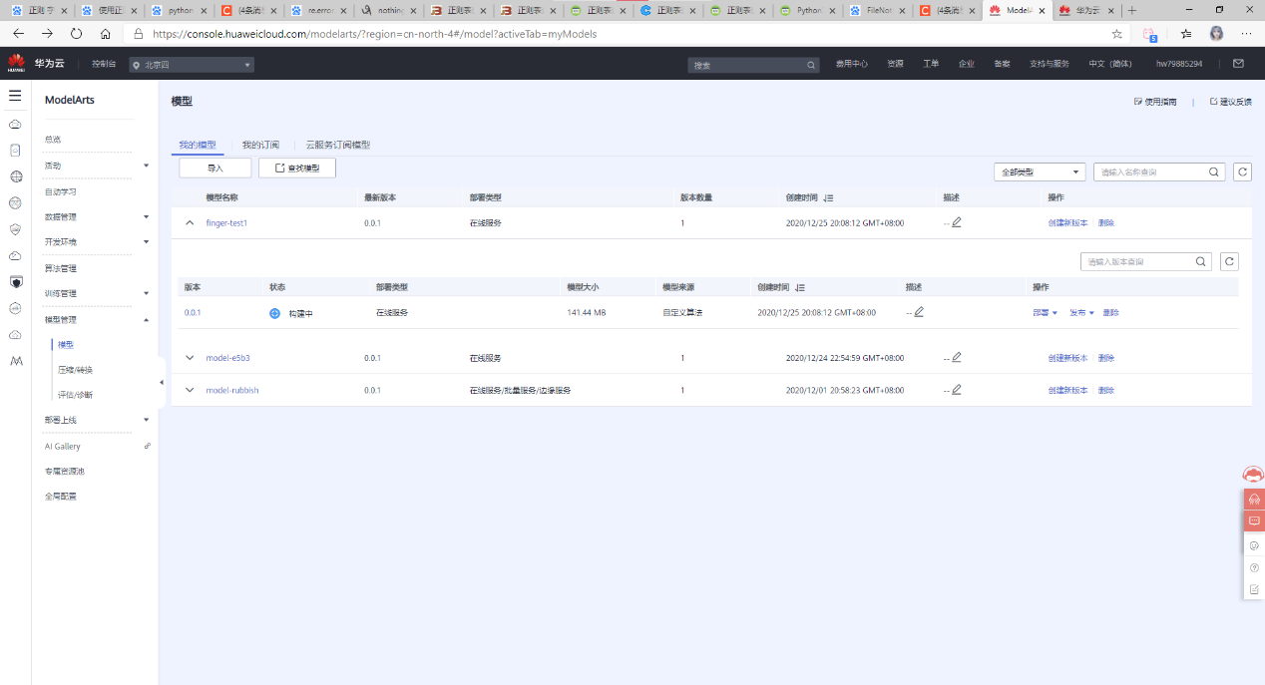Switch to the 云服务订阅模型 tab
Viewport: 1265px width, 685px height.
337,145
